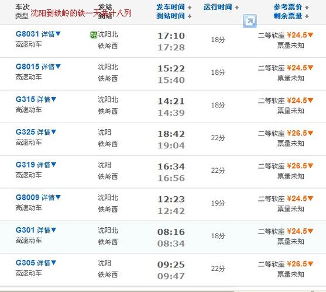The image size is (326, 292).
Task: Open the G305 train number link
Action: pyautogui.click(x=25, y=263)
